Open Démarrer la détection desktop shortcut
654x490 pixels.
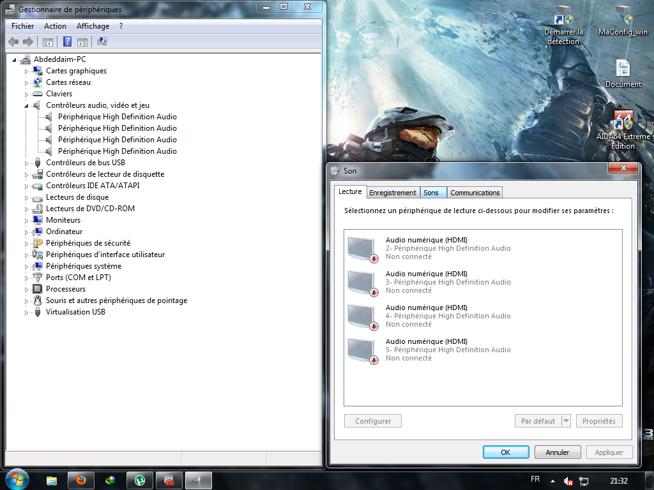click(x=563, y=26)
